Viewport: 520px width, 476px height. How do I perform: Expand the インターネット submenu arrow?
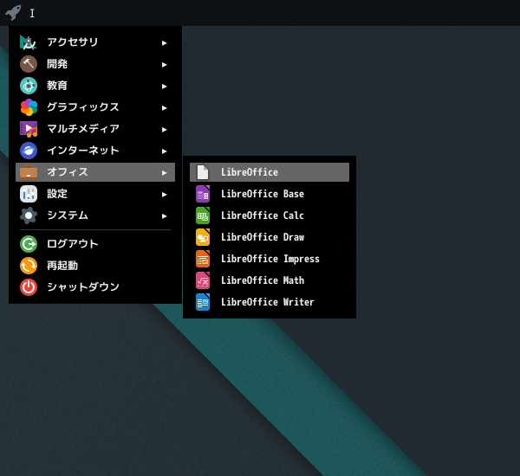[164, 151]
